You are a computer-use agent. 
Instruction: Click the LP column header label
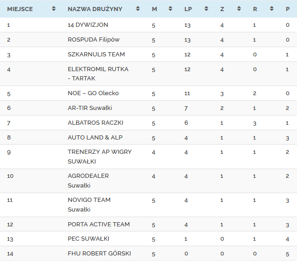pyautogui.click(x=188, y=9)
